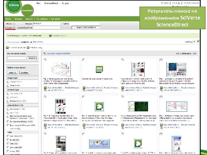207x155 pixels.
Task: Check the Experimental Cell Research checkbox
Action: tap(8, 125)
